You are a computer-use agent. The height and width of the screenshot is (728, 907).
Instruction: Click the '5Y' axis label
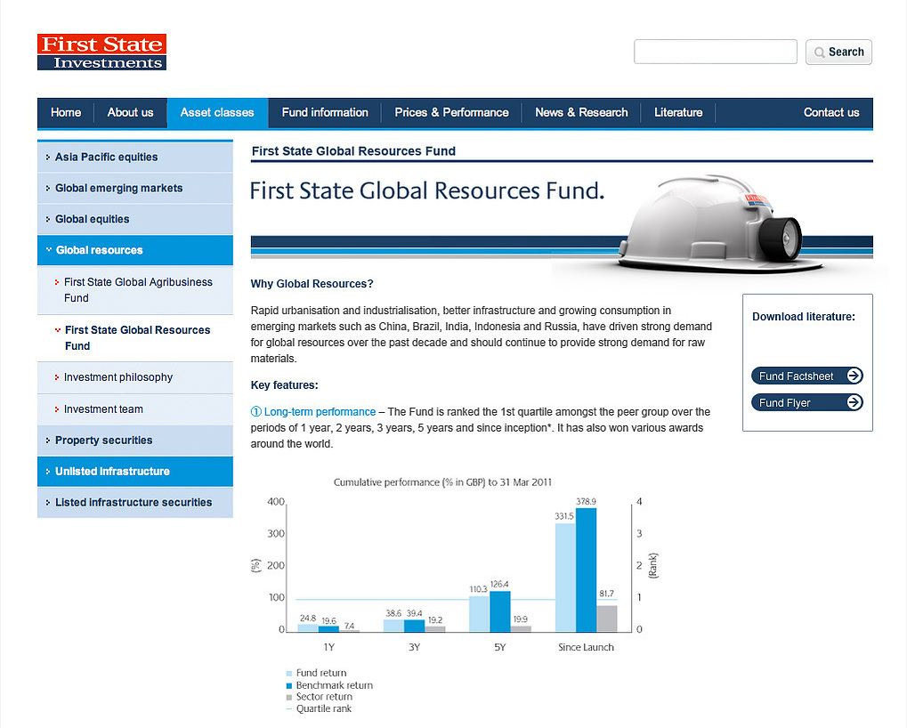pyautogui.click(x=499, y=647)
